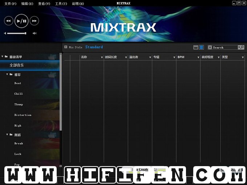Click the sidebar vertical scrollbar thumb
Image resolution: width=247 pixels, height=185 pixels.
61,93
